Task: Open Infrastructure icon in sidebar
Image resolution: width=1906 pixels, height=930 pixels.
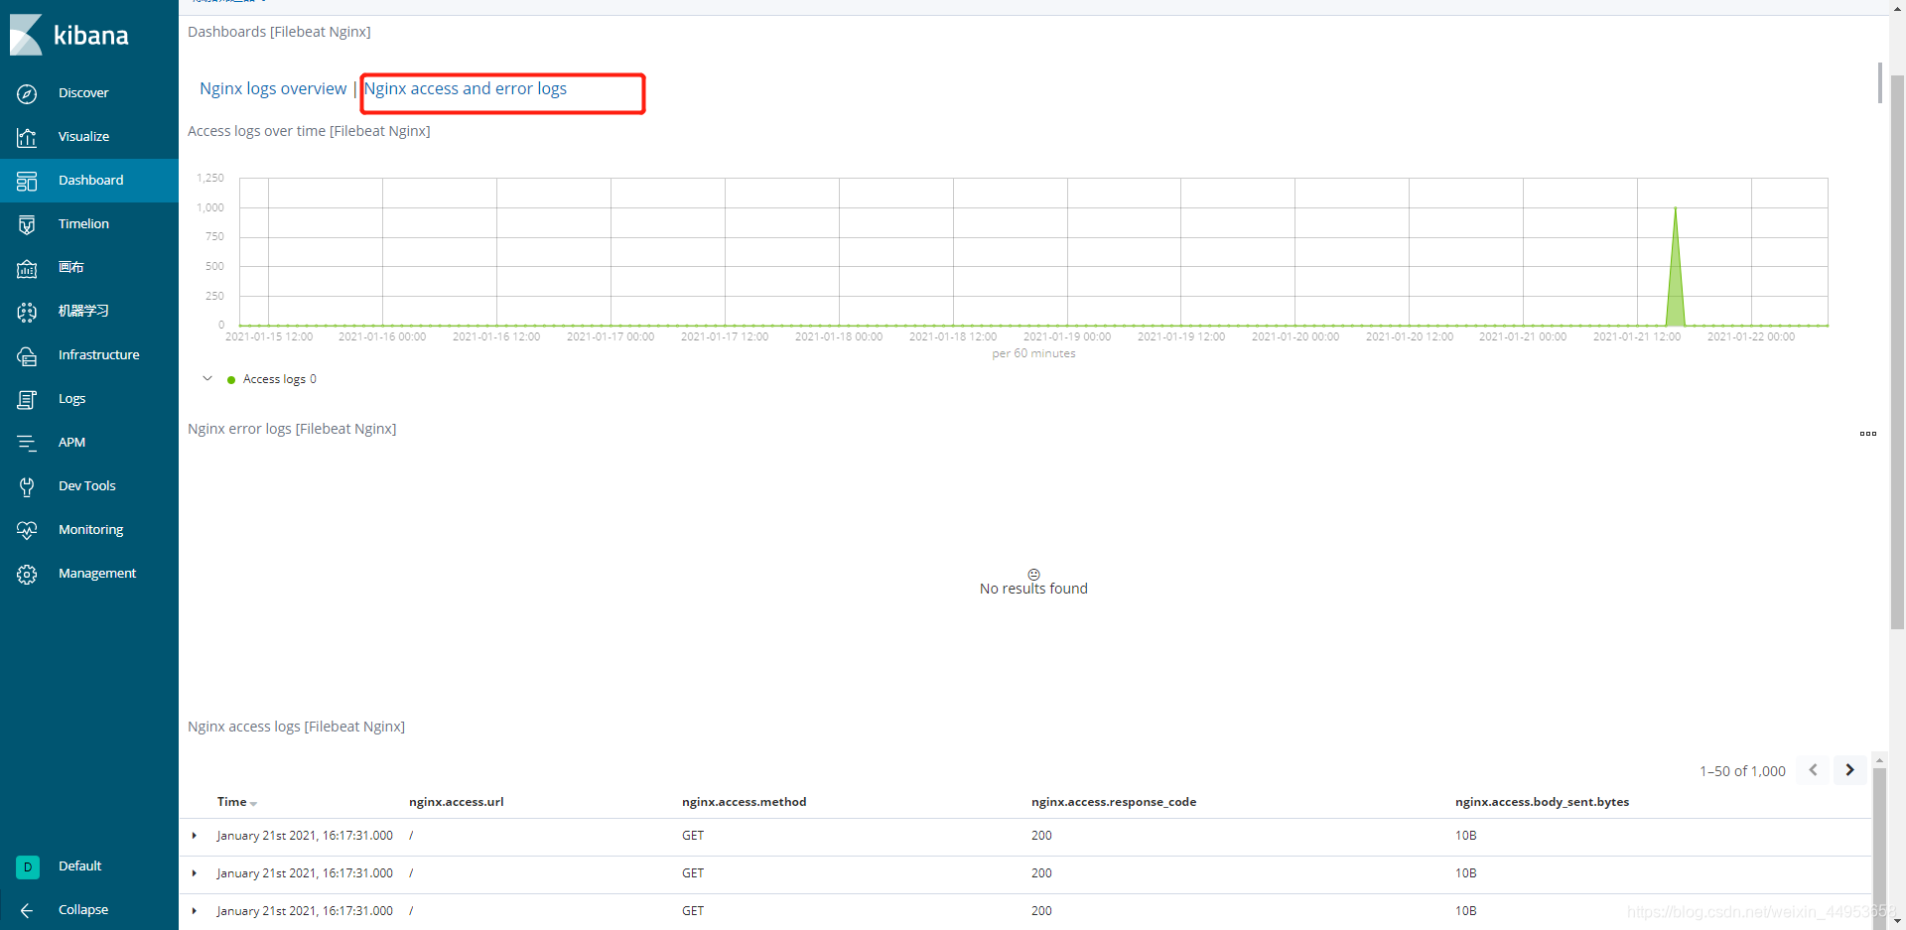Action: tap(27, 355)
